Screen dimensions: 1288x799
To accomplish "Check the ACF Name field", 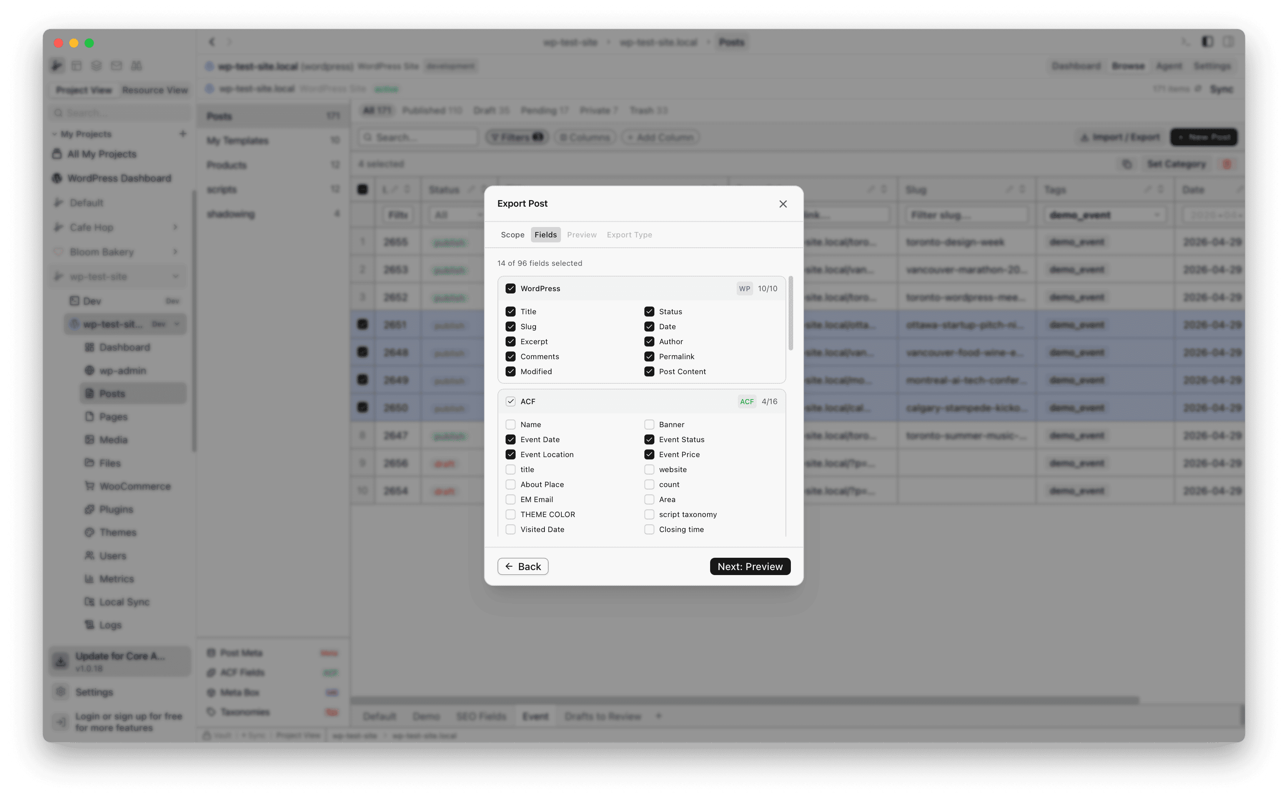I will (511, 425).
